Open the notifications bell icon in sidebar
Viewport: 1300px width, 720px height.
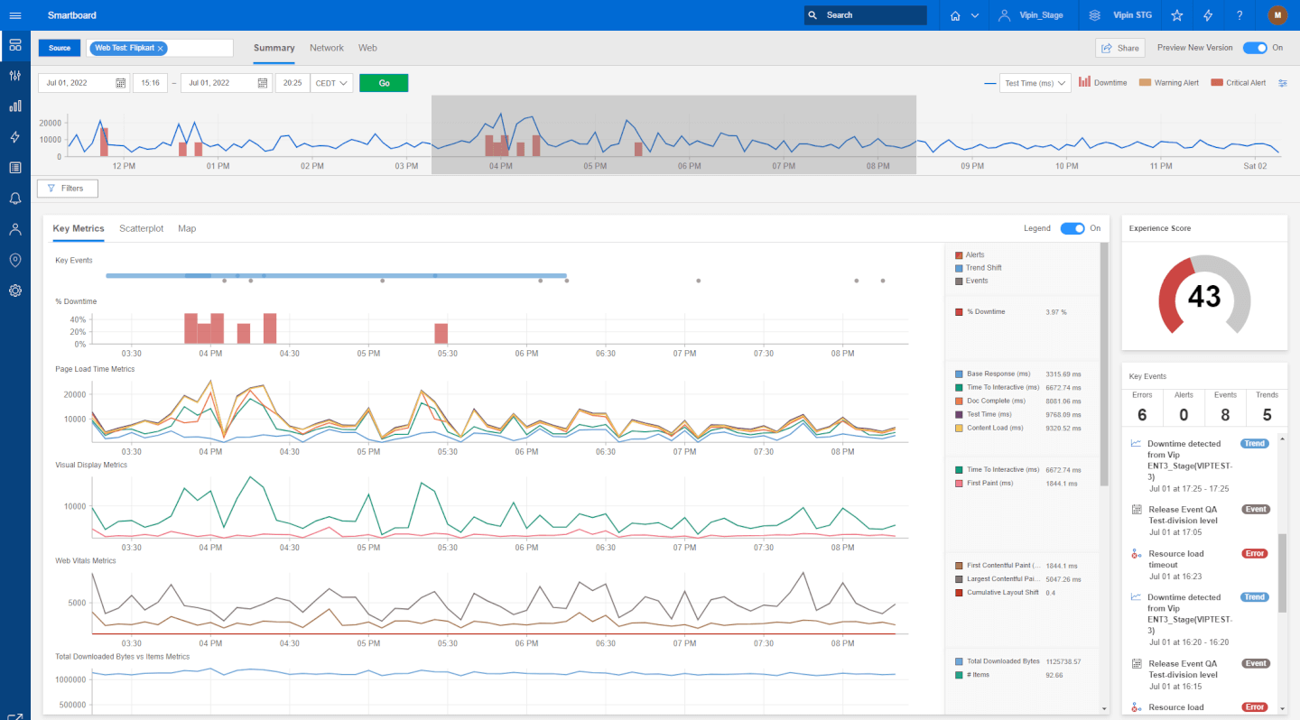click(x=14, y=198)
